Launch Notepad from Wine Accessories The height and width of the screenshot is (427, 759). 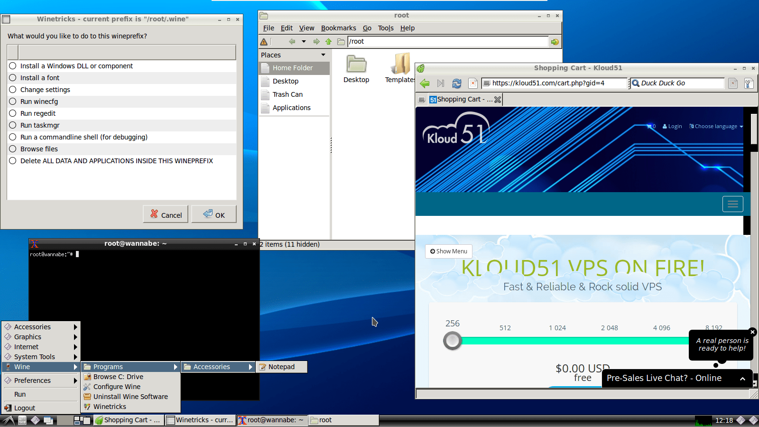282,367
